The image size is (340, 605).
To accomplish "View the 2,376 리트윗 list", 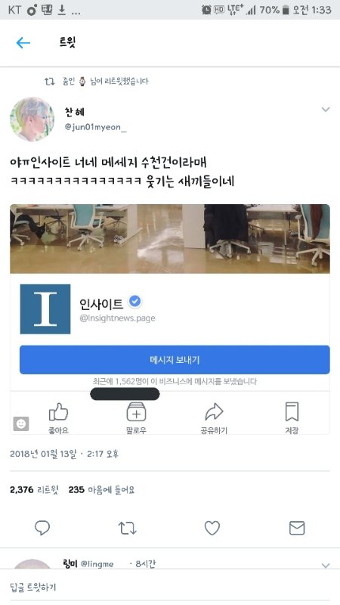I will click(x=34, y=490).
